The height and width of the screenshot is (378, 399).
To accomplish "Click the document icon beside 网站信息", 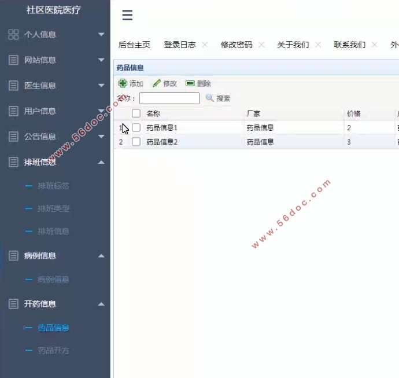I will [13, 60].
